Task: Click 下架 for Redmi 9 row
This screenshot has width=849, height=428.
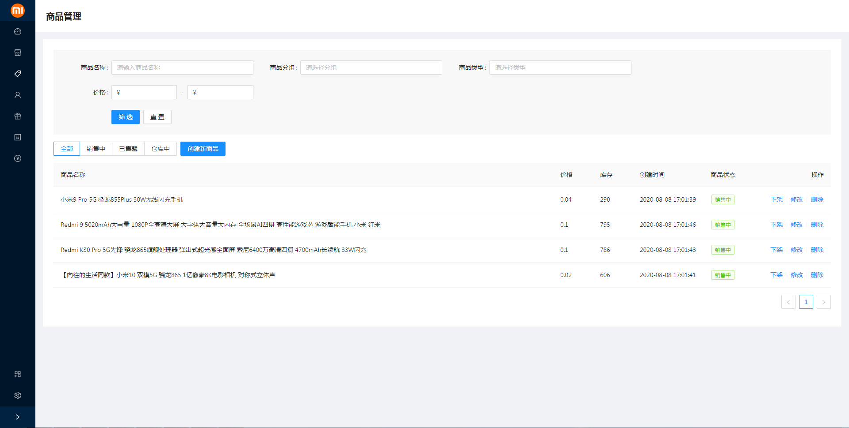Action: coord(776,225)
